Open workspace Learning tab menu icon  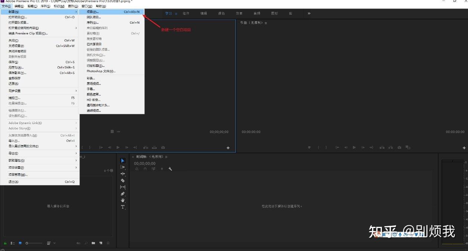176,14
